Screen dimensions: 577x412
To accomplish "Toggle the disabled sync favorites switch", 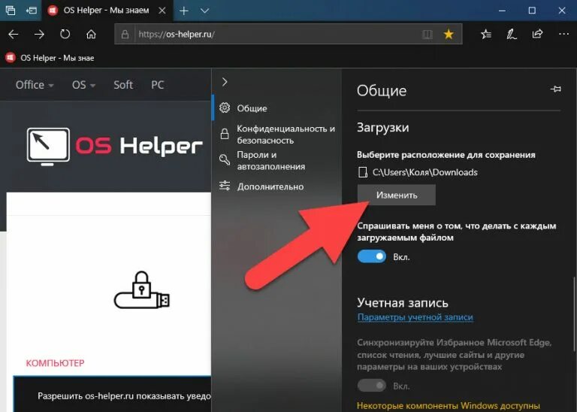I will (372, 386).
